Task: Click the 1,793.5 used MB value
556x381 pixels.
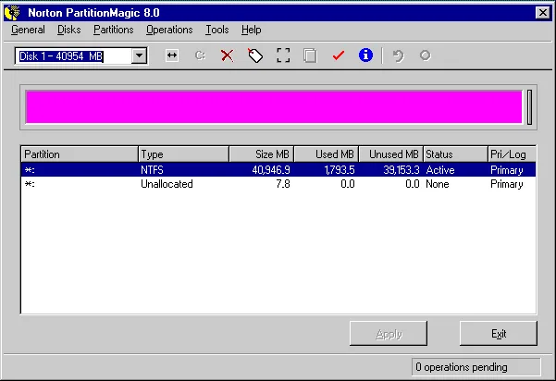Action: [x=340, y=170]
